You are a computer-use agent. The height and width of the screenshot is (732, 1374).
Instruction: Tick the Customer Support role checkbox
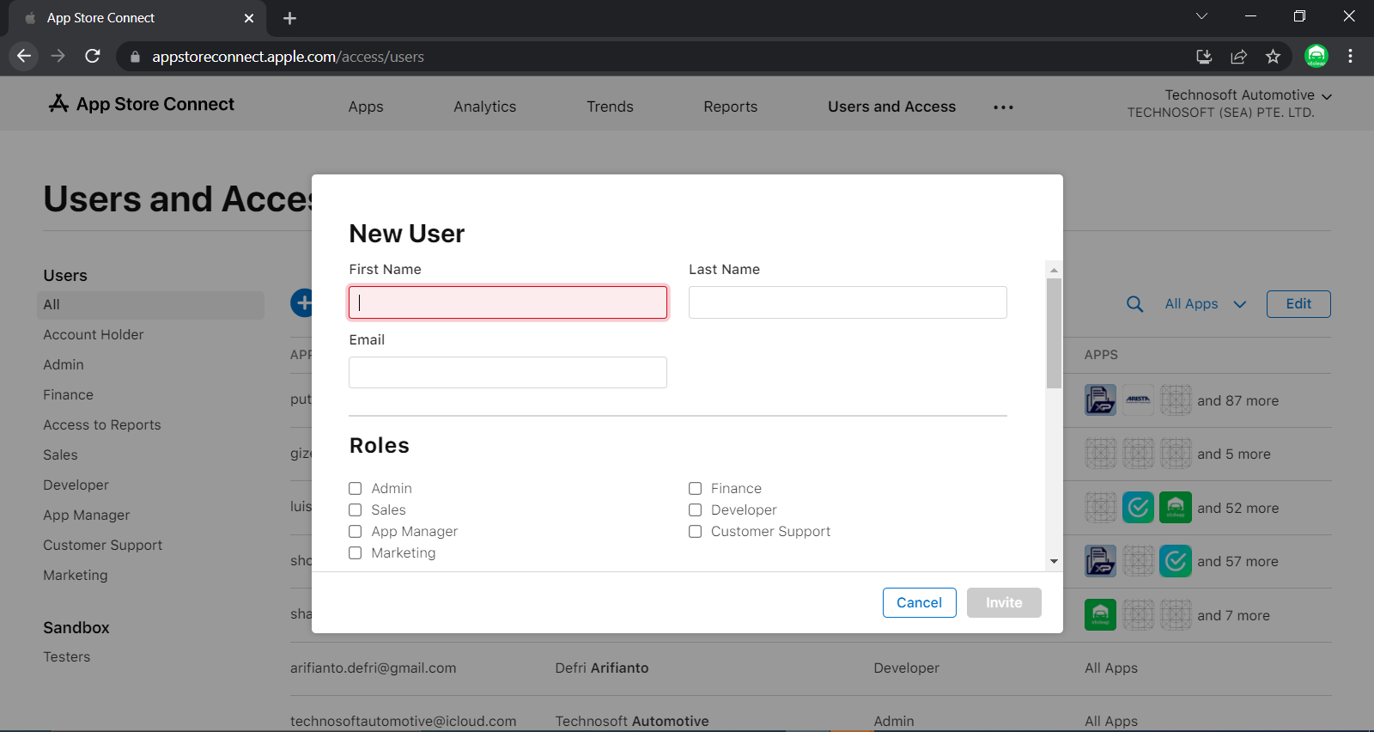click(696, 532)
